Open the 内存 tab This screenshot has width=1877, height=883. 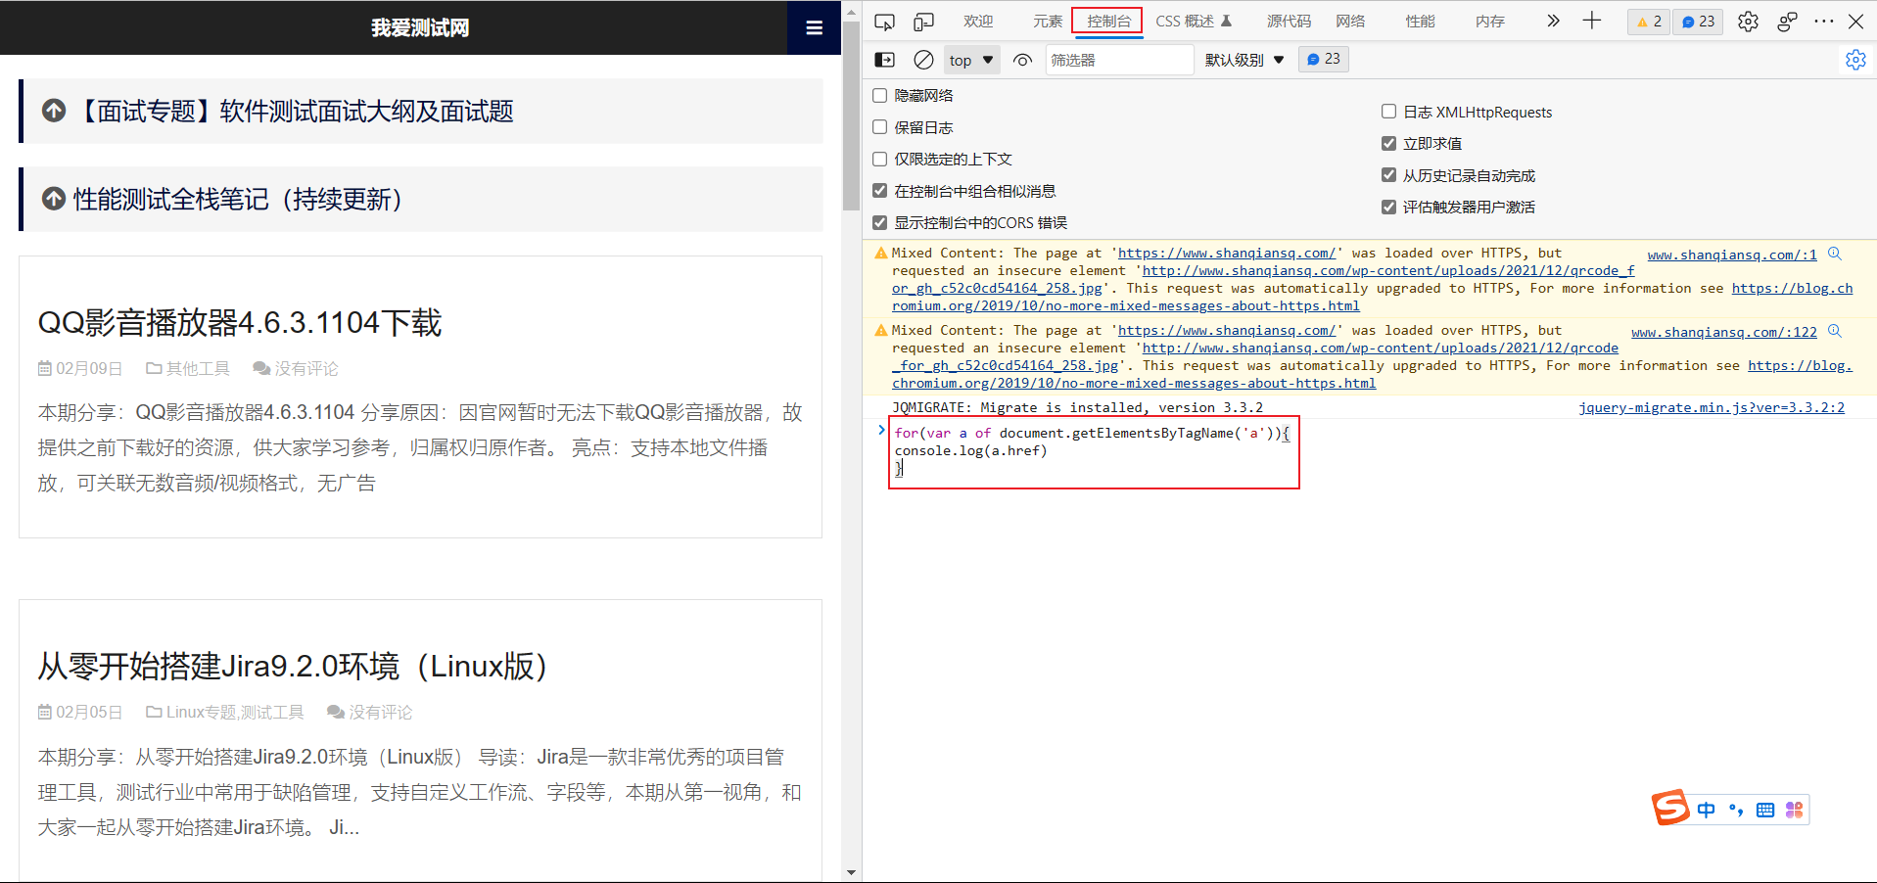click(x=1489, y=21)
